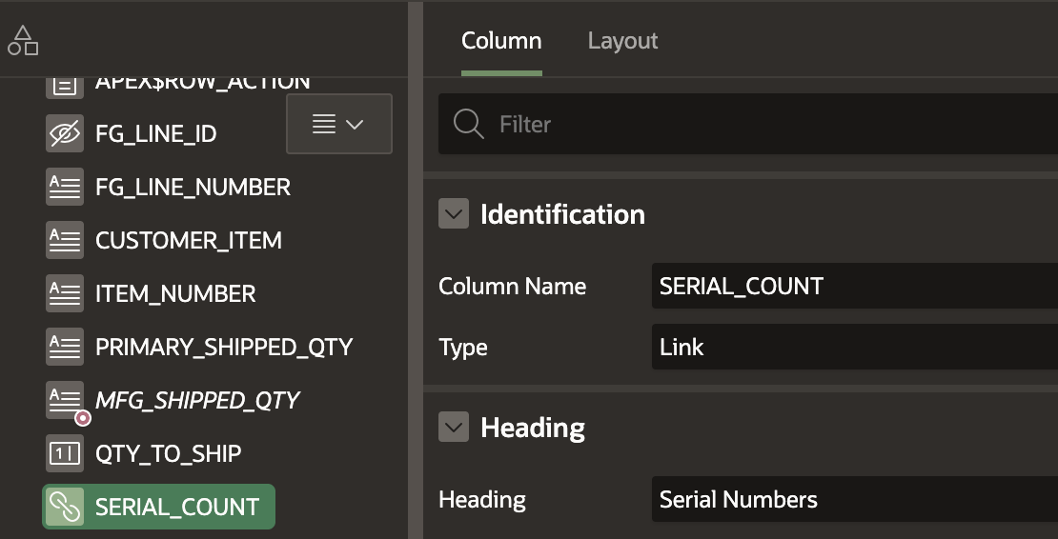Open the Type dropdown showing Link
Image resolution: width=1058 pixels, height=539 pixels.
(854, 347)
